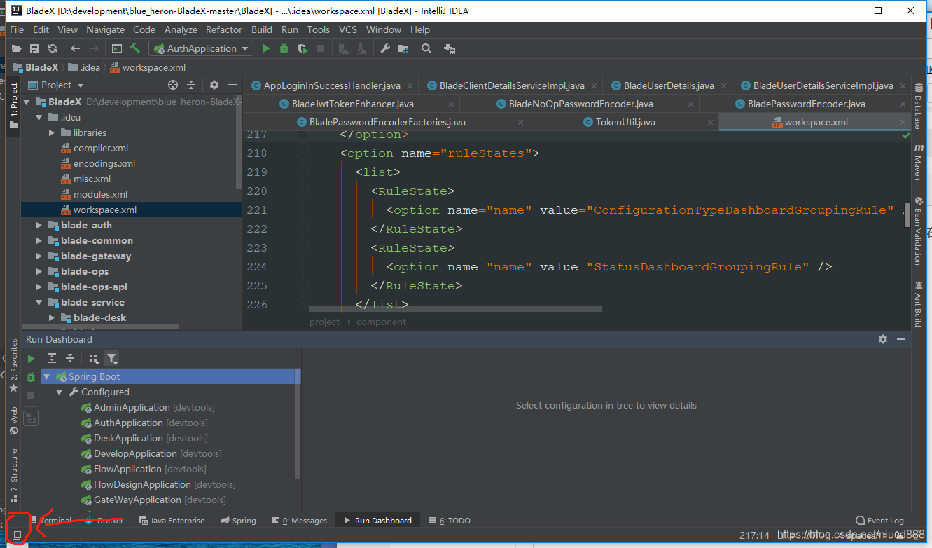Click the BladeX breadcrumb in the navigation bar
932x548 pixels.
(x=36, y=67)
